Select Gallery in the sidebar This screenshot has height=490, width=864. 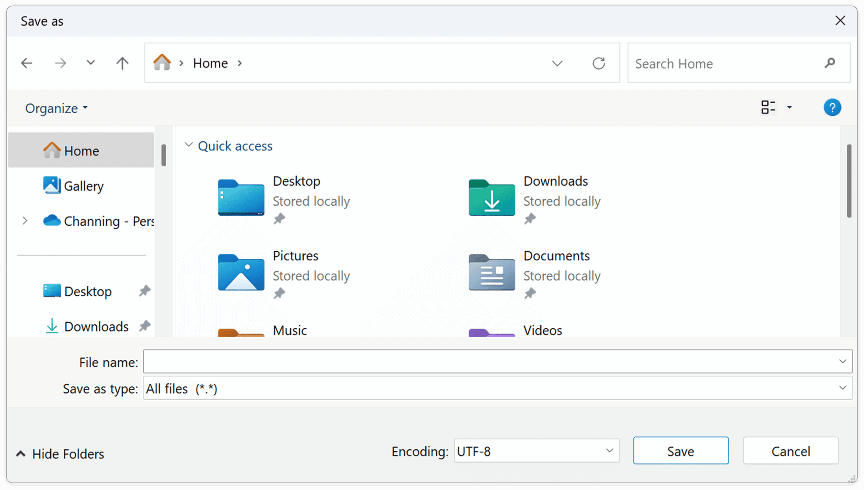[x=84, y=185]
